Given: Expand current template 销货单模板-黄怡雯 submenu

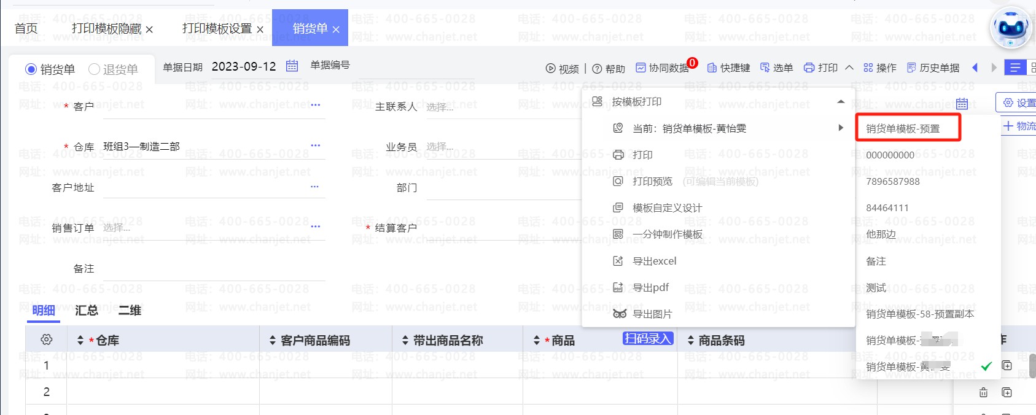Looking at the screenshot, I should [841, 128].
